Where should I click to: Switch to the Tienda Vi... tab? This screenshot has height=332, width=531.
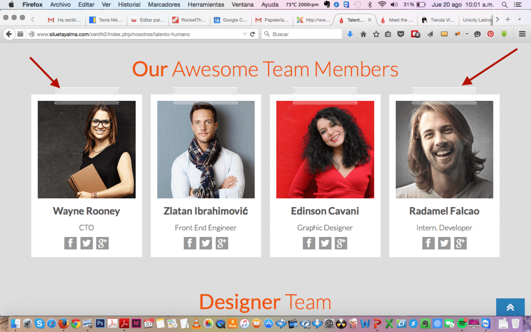(x=438, y=20)
